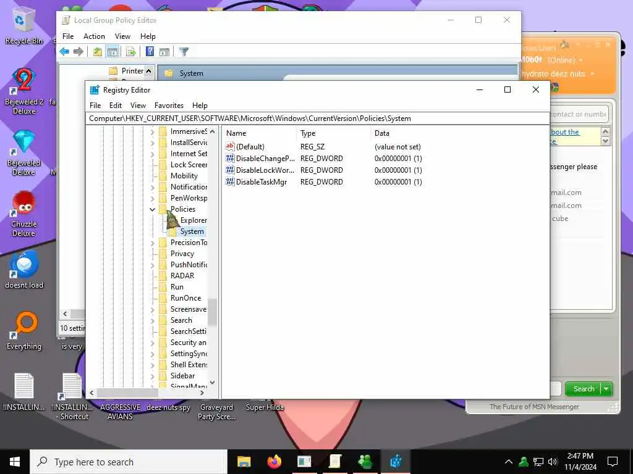Expand the PrecisionTouchPad registry key
The width and height of the screenshot is (633, 474).
pyautogui.click(x=152, y=243)
